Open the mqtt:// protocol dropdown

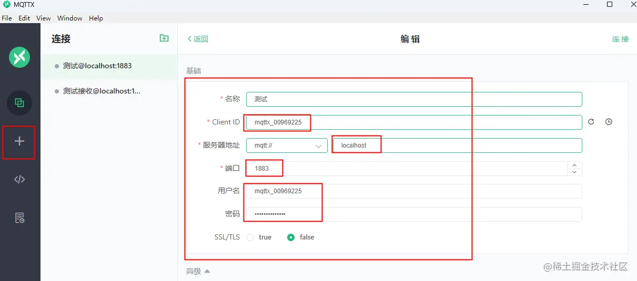pyautogui.click(x=287, y=145)
